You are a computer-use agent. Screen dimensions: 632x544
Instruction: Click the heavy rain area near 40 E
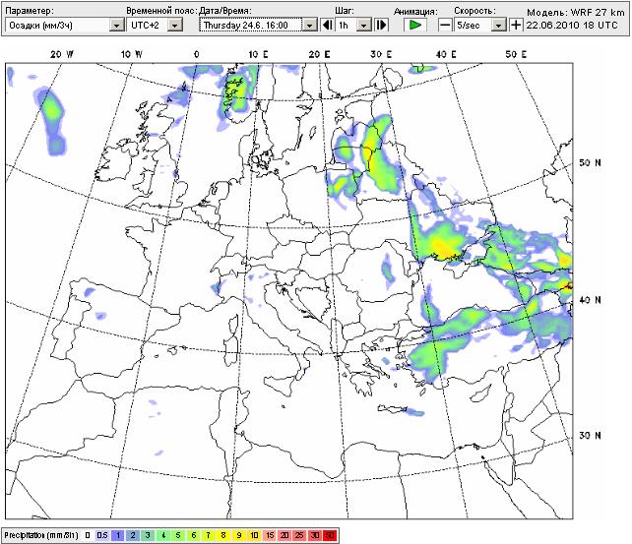coord(443,239)
